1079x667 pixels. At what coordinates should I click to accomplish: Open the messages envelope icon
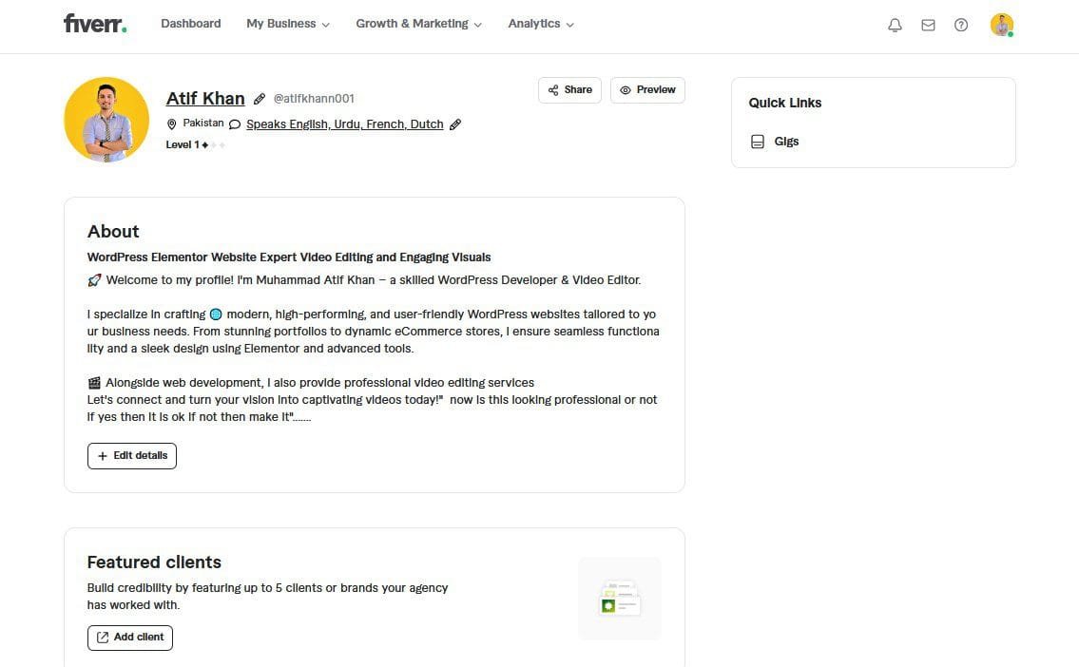click(928, 26)
